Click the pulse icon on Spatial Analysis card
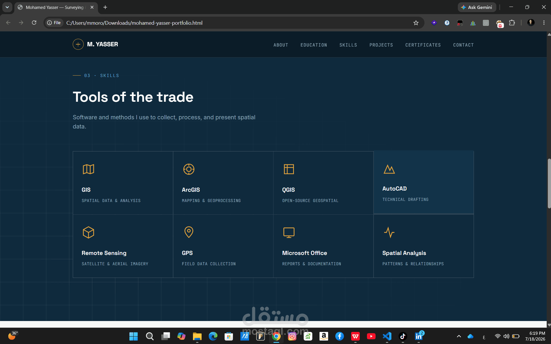The height and width of the screenshot is (344, 551). point(389,232)
